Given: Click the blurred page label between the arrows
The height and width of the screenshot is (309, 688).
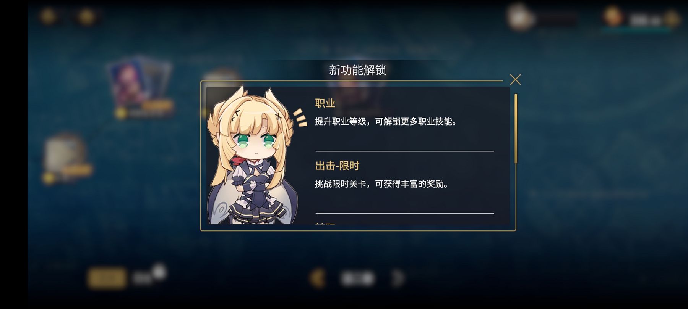Looking at the screenshot, I should [x=357, y=278].
